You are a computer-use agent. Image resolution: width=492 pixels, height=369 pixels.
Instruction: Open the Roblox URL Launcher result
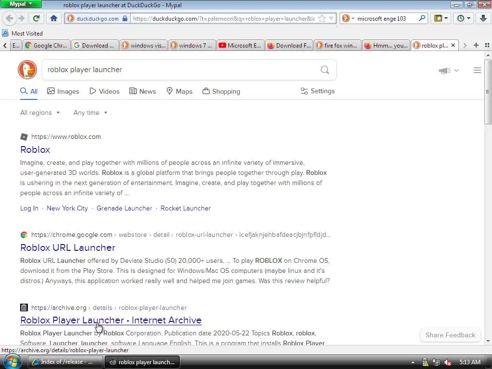coord(68,247)
